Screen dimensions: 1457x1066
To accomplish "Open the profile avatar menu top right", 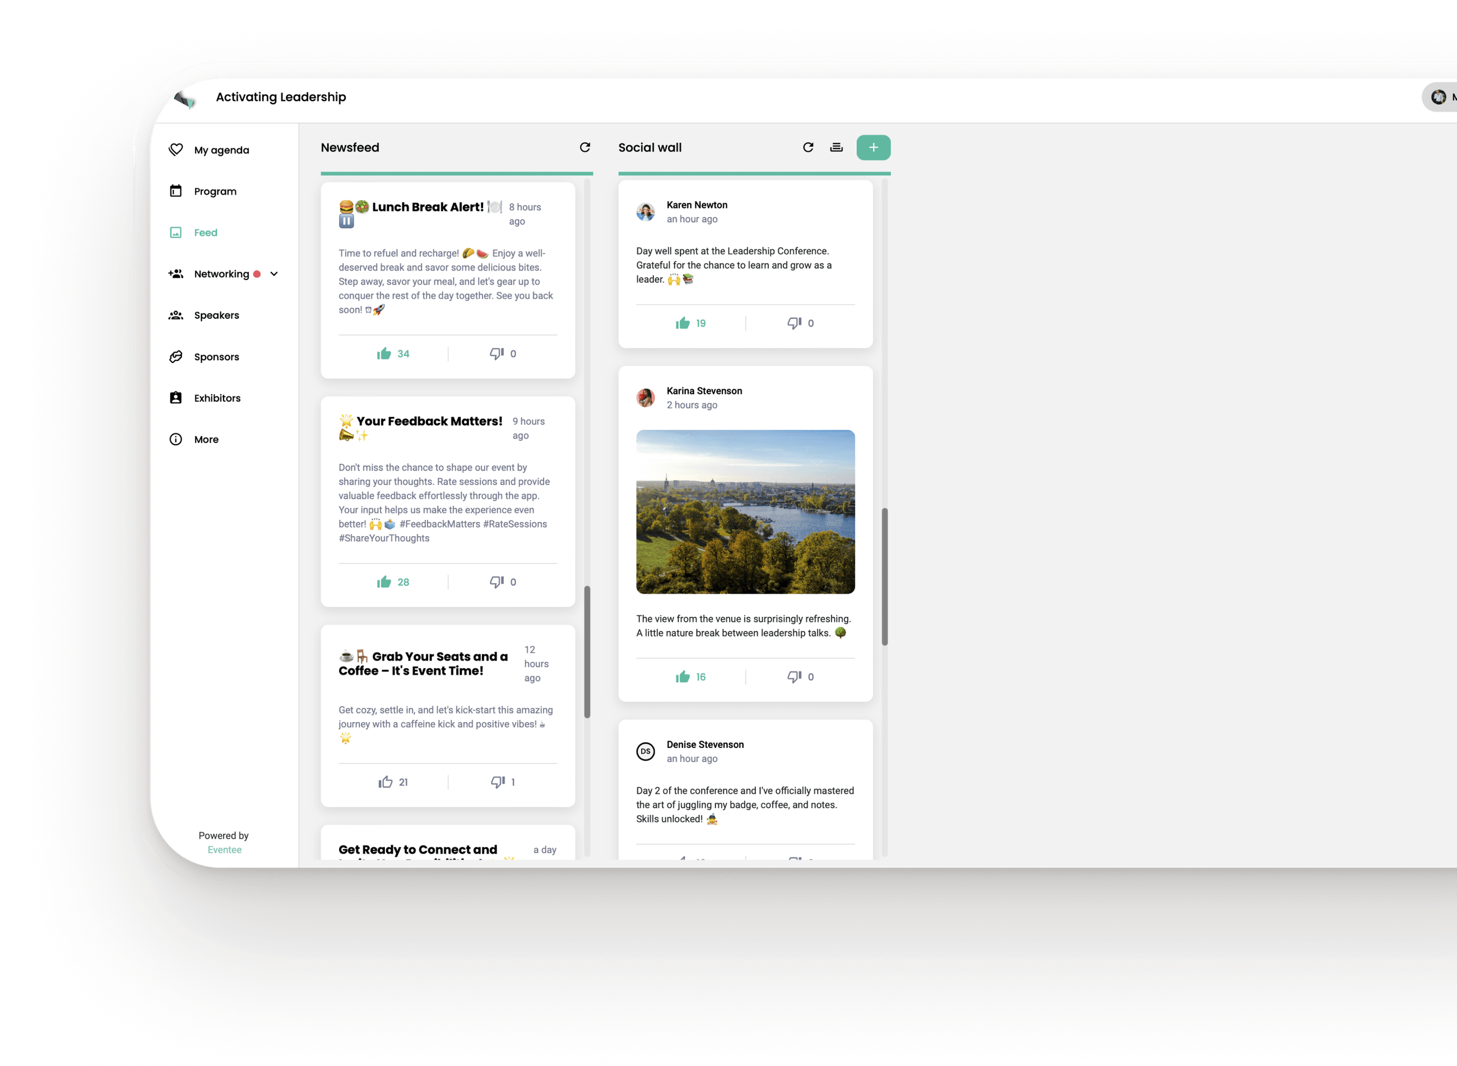I will 1440,96.
